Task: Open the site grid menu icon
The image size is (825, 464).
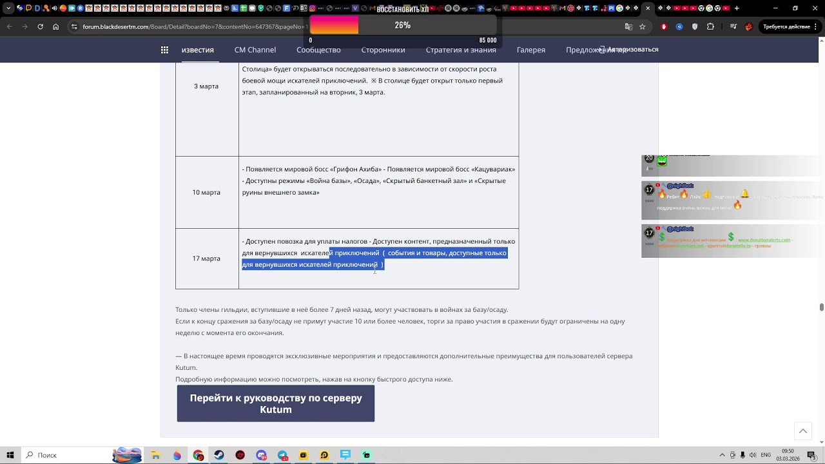Action: click(x=165, y=50)
